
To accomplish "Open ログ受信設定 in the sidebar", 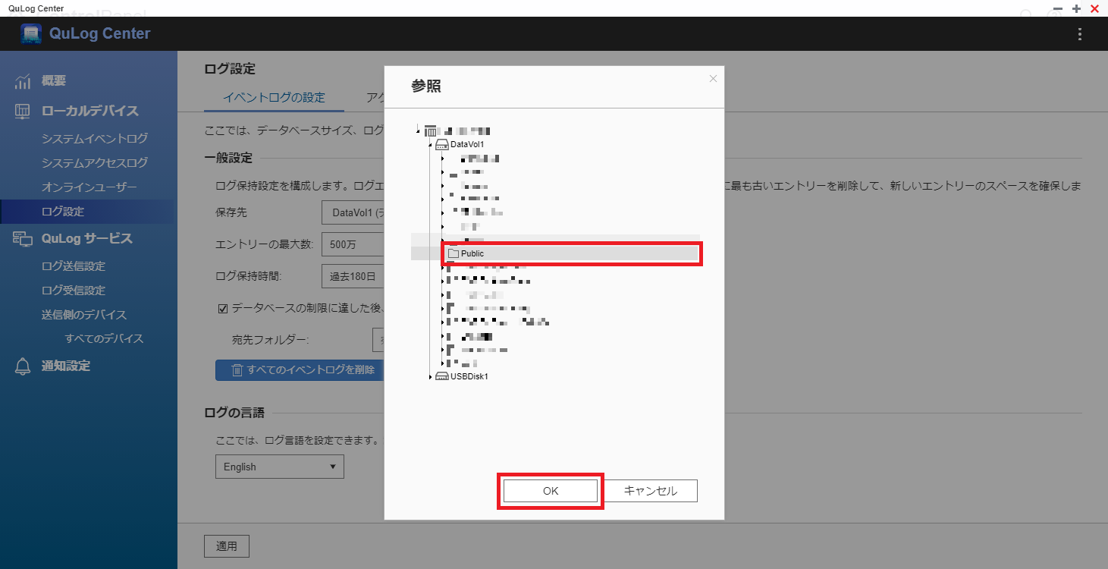I will tap(74, 291).
